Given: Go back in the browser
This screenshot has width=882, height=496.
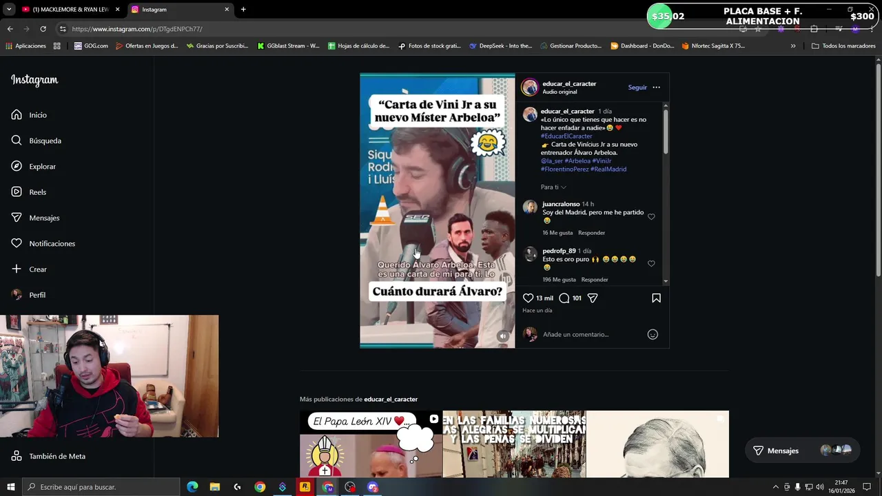Looking at the screenshot, I should tap(10, 29).
